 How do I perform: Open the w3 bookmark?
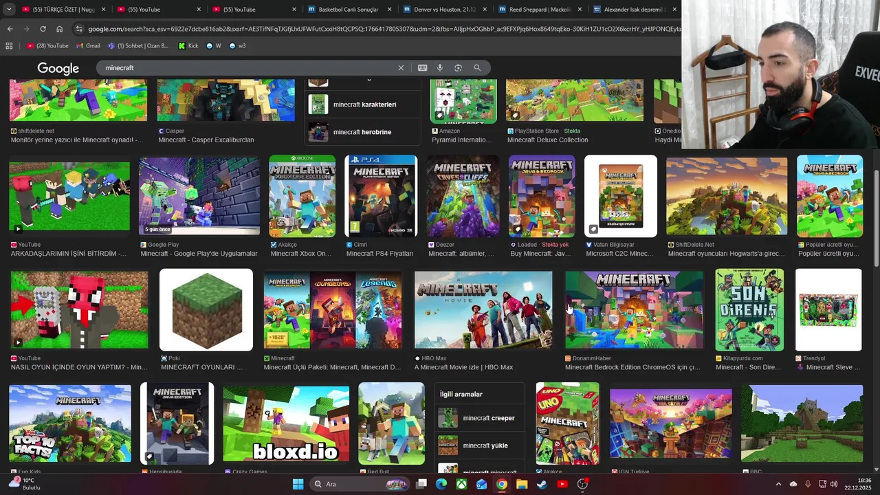[x=237, y=46]
